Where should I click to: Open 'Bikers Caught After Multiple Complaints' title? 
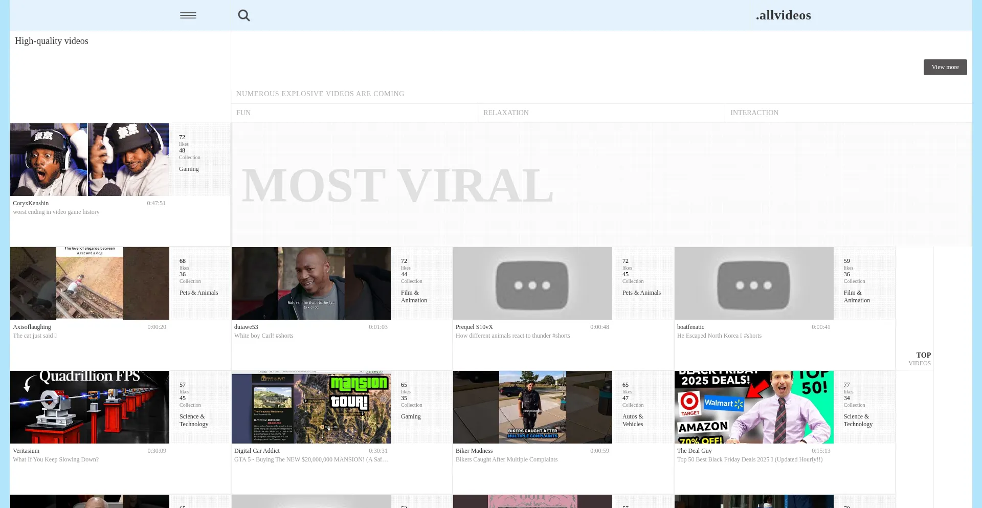click(x=507, y=459)
